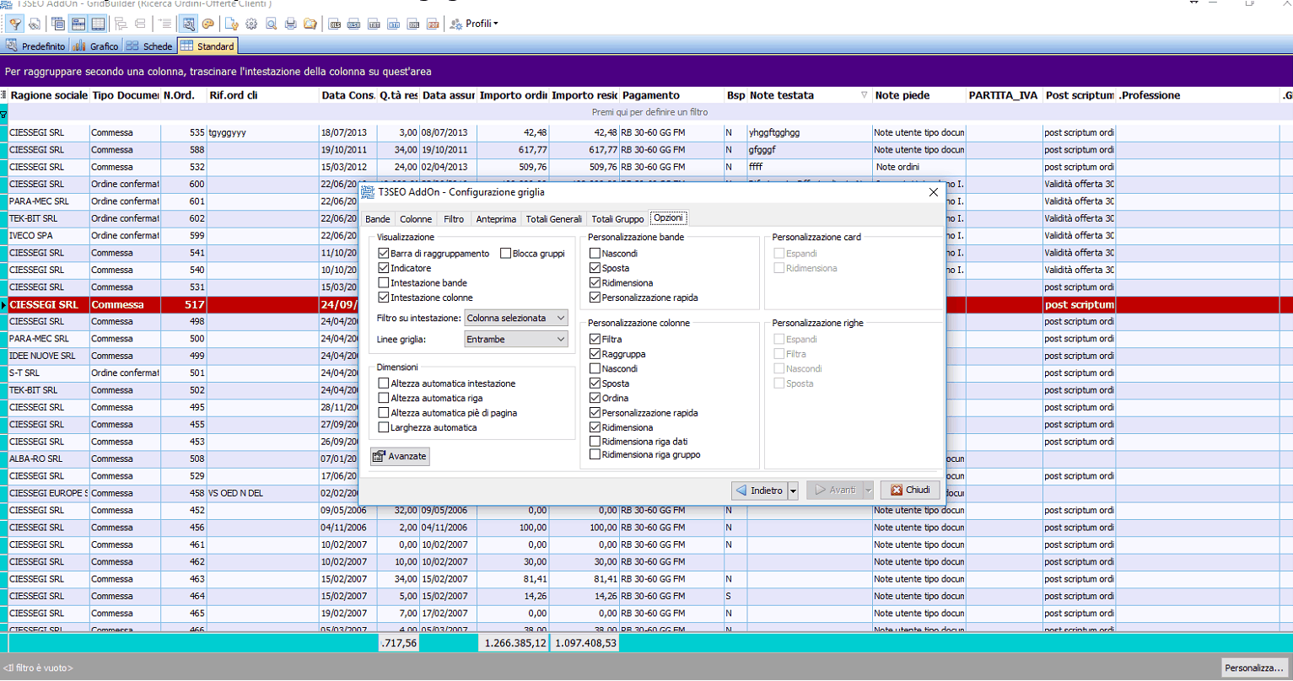
Task: Switch to the Filtro tab
Action: point(454,219)
